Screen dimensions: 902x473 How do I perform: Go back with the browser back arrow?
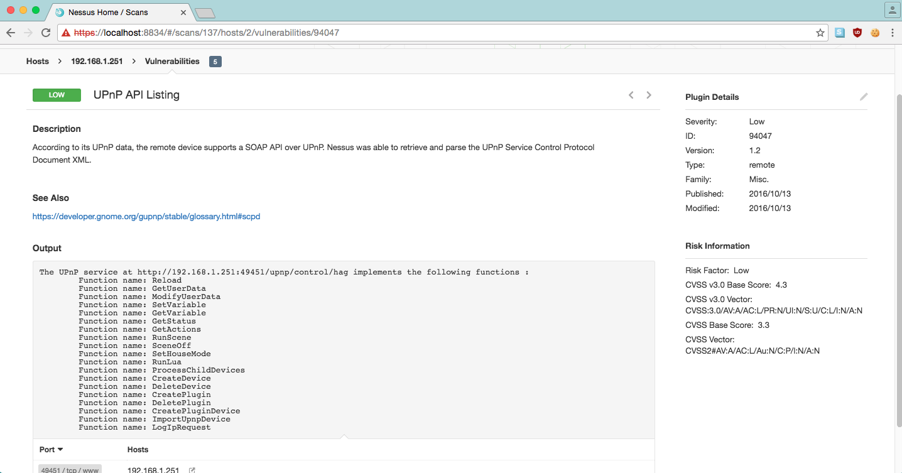[11, 33]
